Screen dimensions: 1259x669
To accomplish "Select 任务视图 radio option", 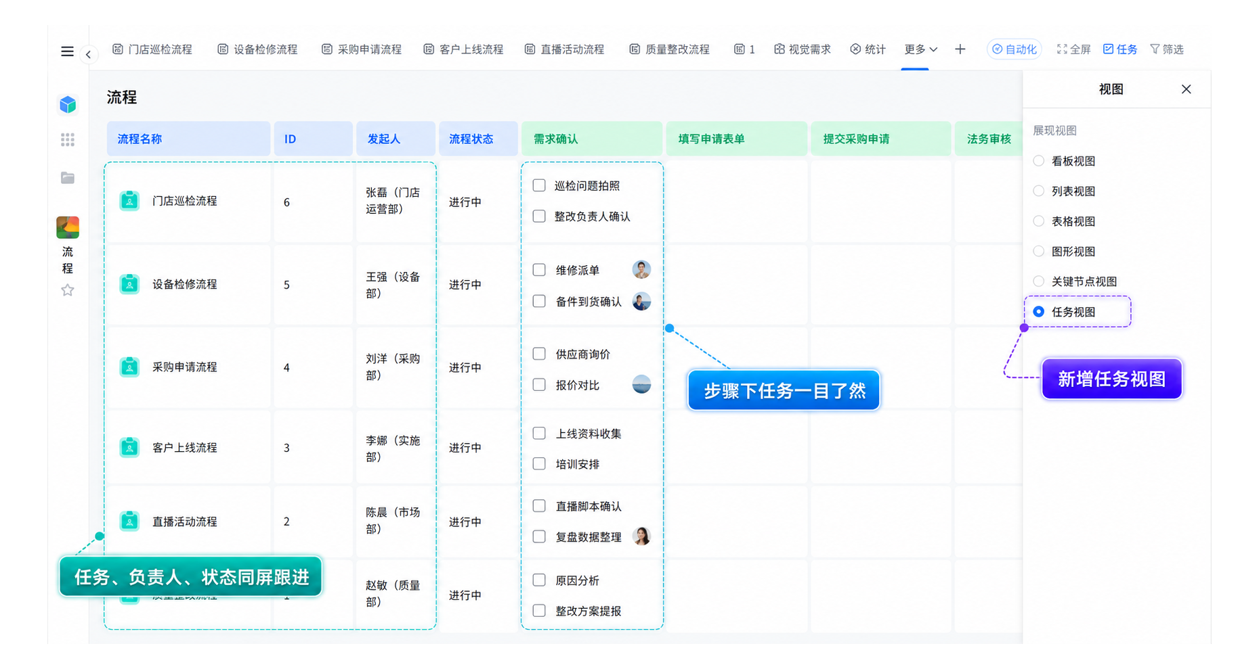I will click(1038, 312).
